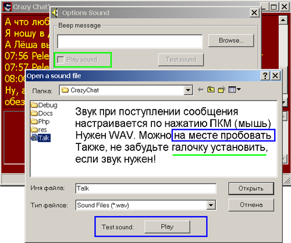Screen dimensions: 291x243
Task: Click the chat line '07:56 Pele'
Action: pos(27,56)
